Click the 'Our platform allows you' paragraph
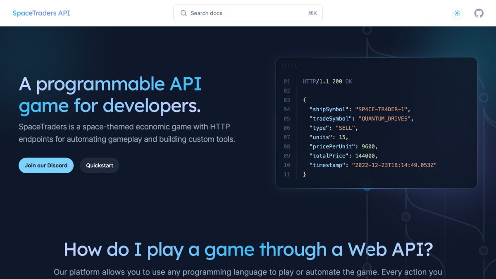Screen dimensions: 496x279 [248, 272]
